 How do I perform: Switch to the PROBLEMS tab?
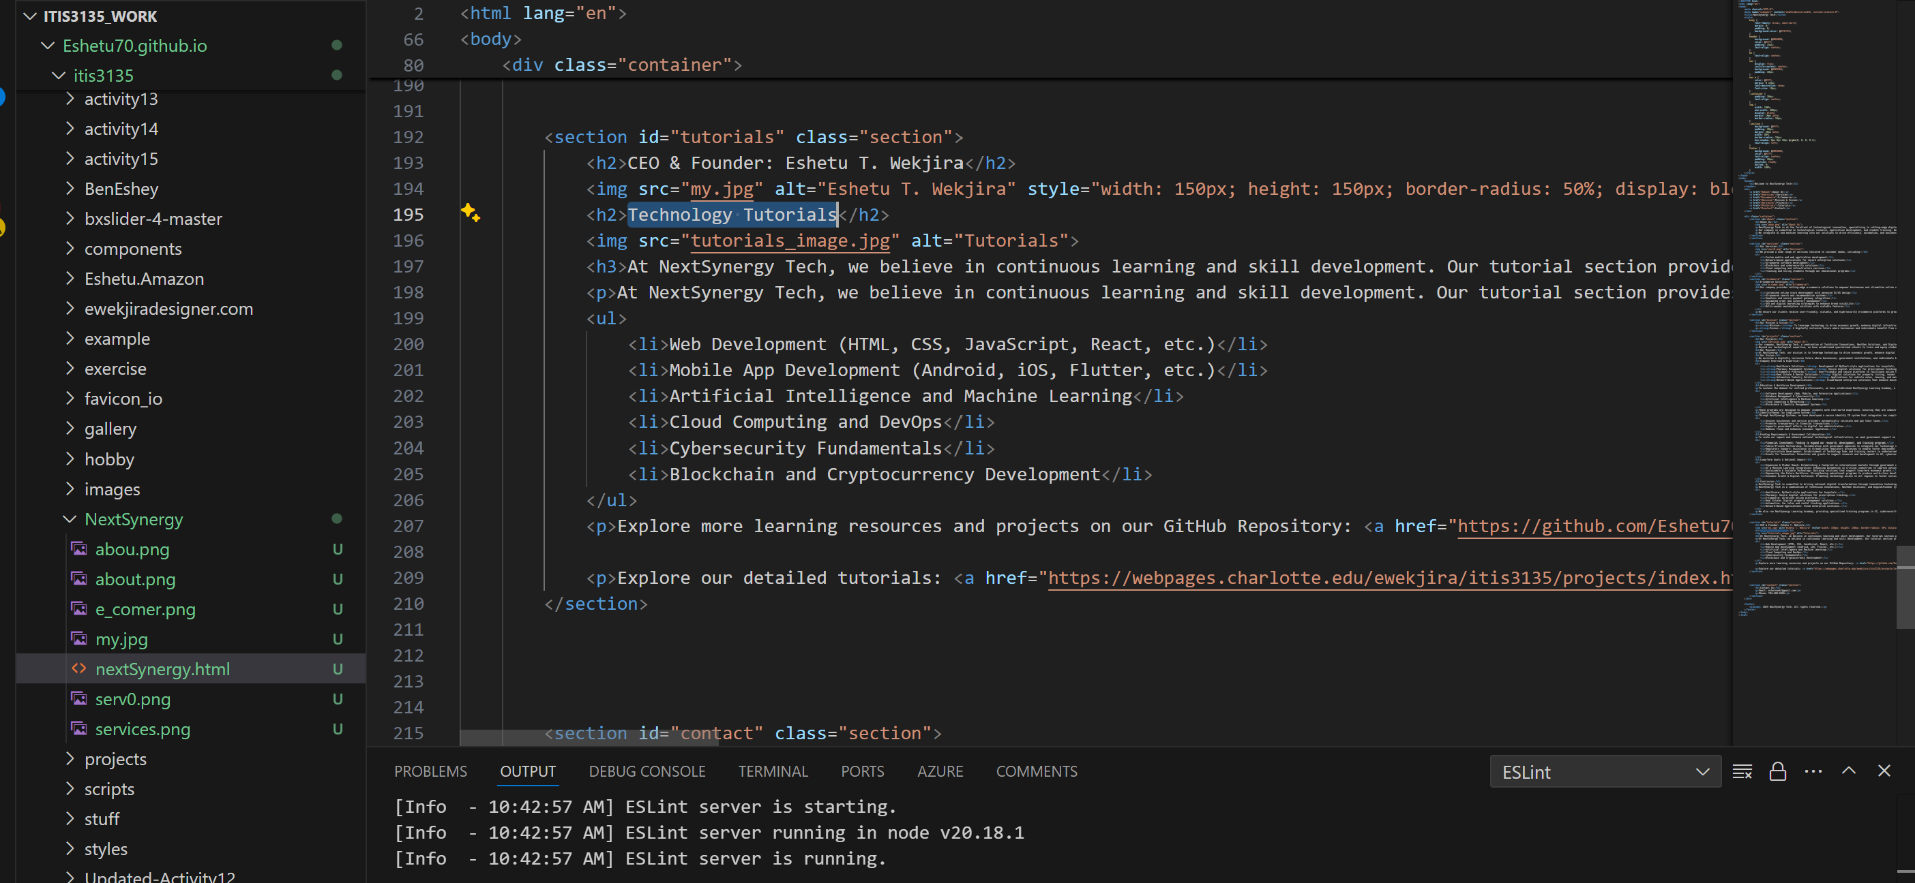[430, 772]
